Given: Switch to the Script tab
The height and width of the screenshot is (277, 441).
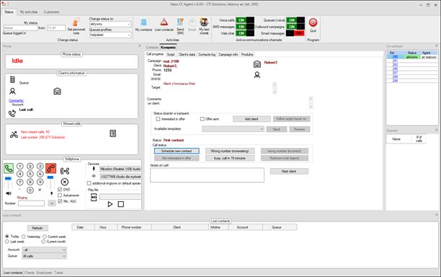Looking at the screenshot, I should click(171, 54).
